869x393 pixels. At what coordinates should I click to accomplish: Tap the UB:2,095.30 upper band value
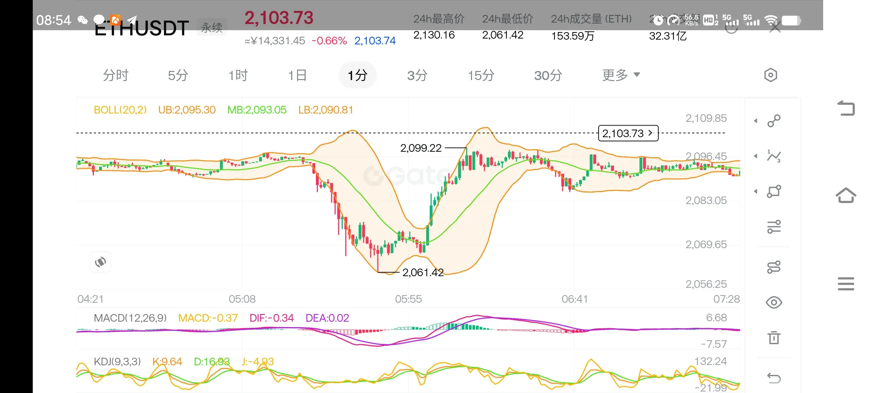click(x=187, y=110)
